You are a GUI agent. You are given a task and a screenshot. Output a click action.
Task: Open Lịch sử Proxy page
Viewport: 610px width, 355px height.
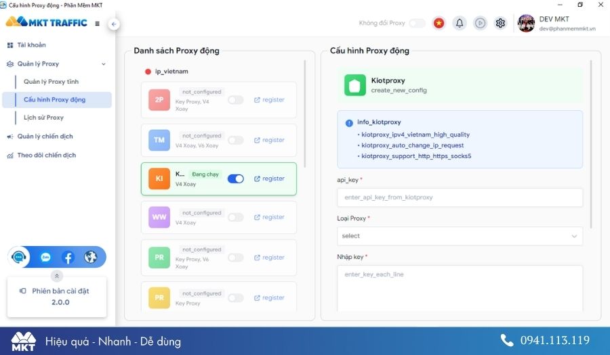[43, 118]
